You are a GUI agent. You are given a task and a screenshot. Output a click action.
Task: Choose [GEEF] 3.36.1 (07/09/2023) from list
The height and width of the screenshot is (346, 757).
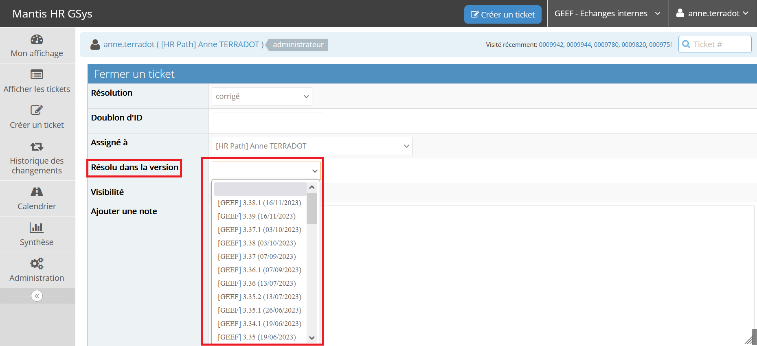[x=259, y=270]
